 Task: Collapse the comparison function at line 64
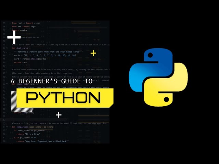[x=7, y=127]
